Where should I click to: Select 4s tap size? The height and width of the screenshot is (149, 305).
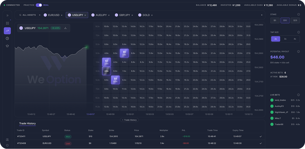pyautogui.click(x=295, y=39)
